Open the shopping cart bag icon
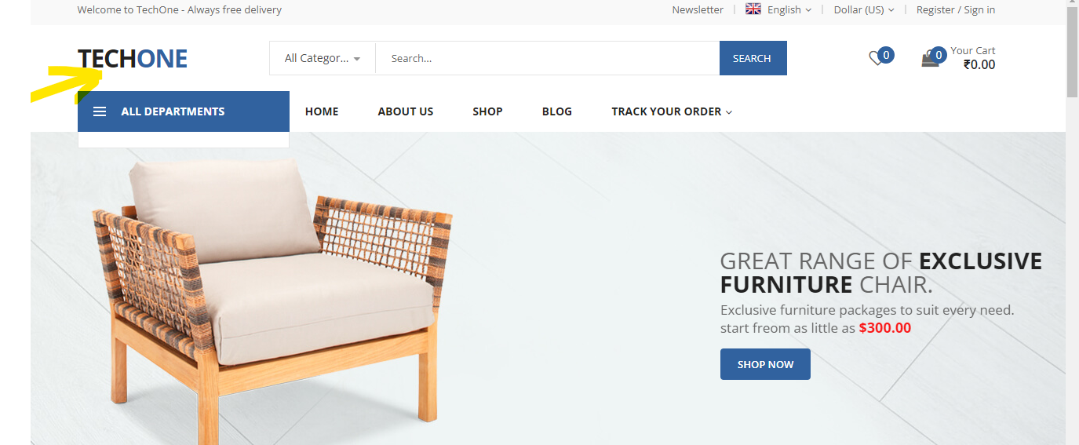The height and width of the screenshot is (445, 1079). pyautogui.click(x=929, y=59)
